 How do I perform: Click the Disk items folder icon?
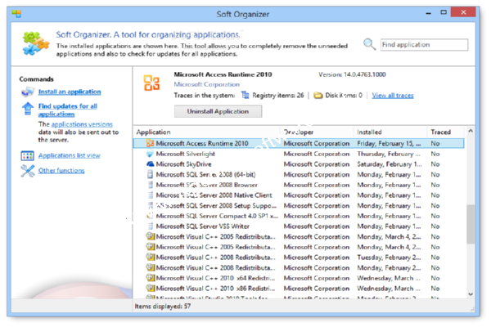[x=318, y=95]
